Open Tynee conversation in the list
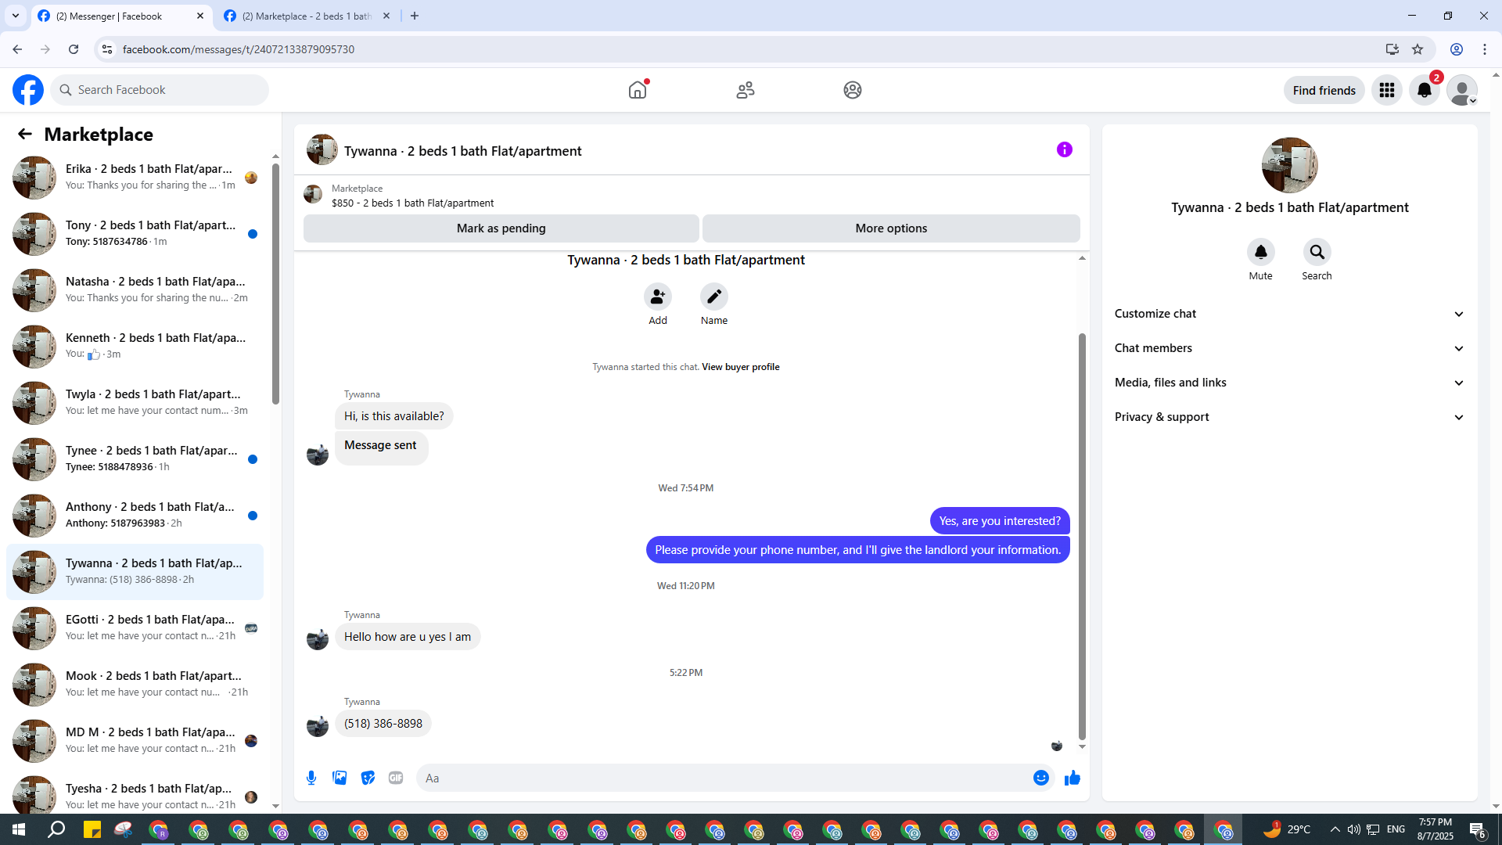 (x=135, y=458)
